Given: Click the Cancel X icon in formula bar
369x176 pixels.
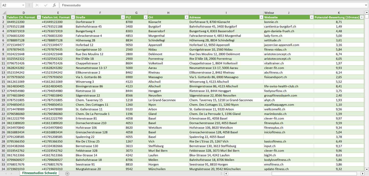Looking at the screenshot, I should coord(37,5).
